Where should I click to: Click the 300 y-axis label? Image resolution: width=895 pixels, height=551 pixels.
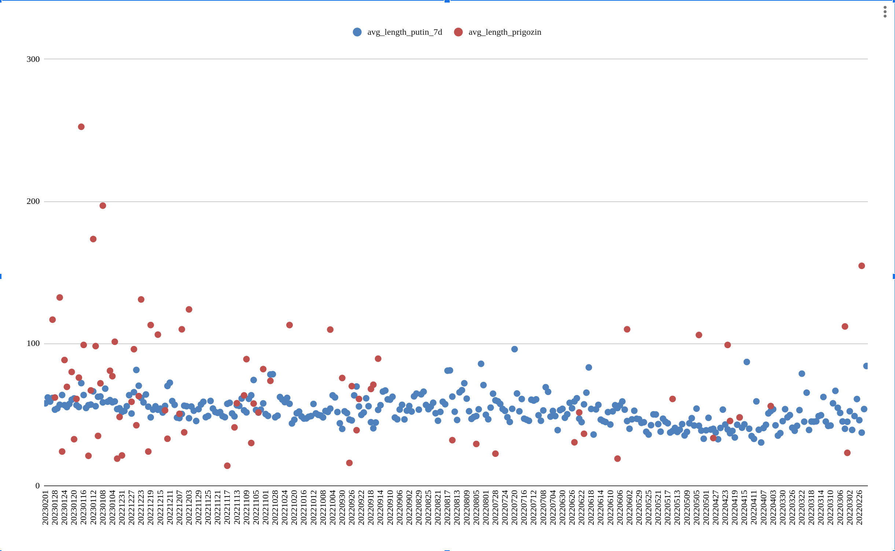coord(33,59)
